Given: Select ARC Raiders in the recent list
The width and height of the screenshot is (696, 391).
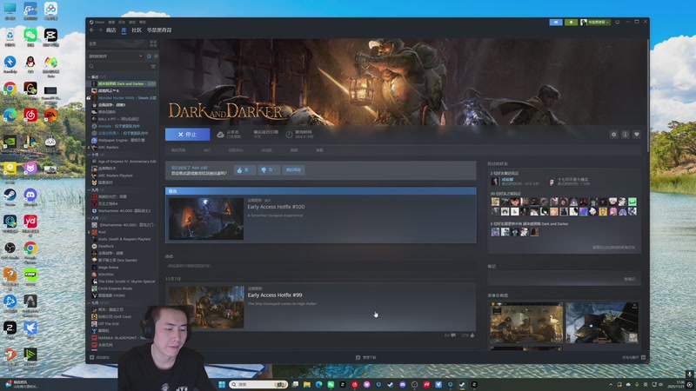Looking at the screenshot, I should [x=124, y=147].
